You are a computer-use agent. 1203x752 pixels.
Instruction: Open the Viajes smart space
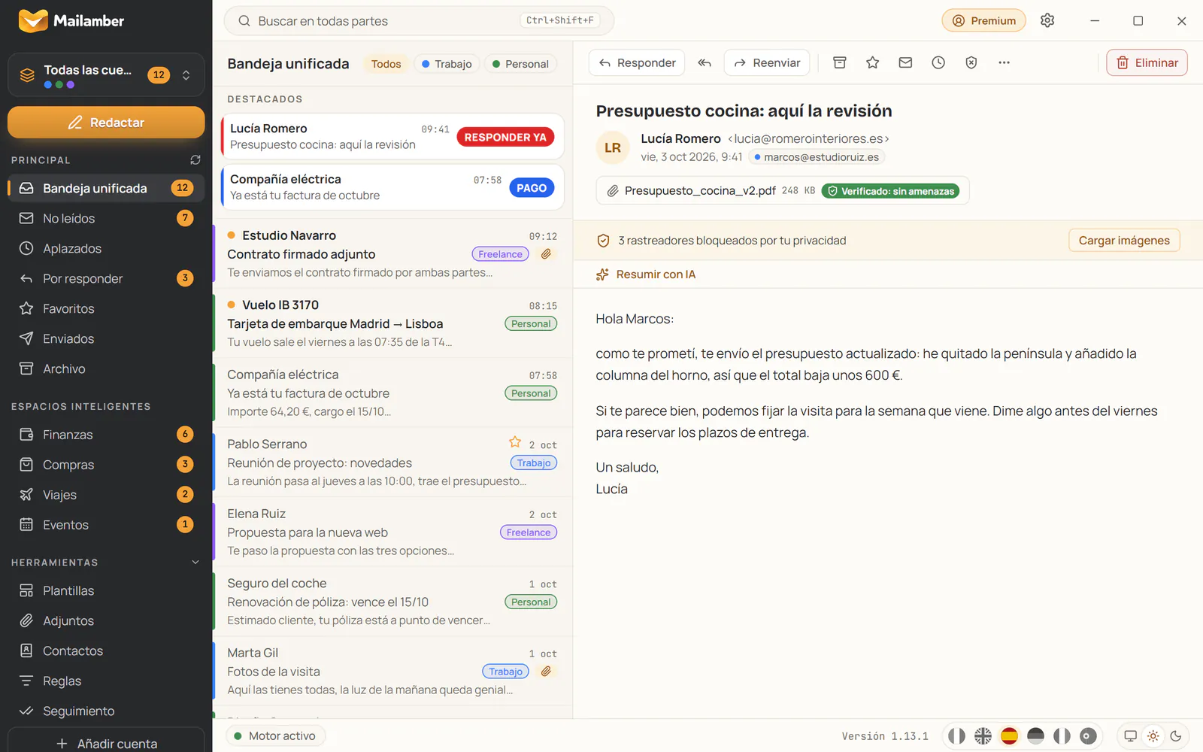pos(106,495)
